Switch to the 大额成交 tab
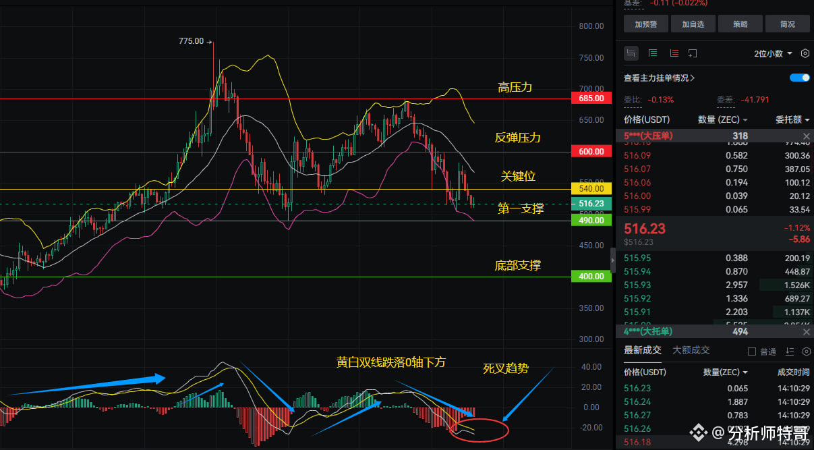The image size is (814, 450). coord(691,350)
